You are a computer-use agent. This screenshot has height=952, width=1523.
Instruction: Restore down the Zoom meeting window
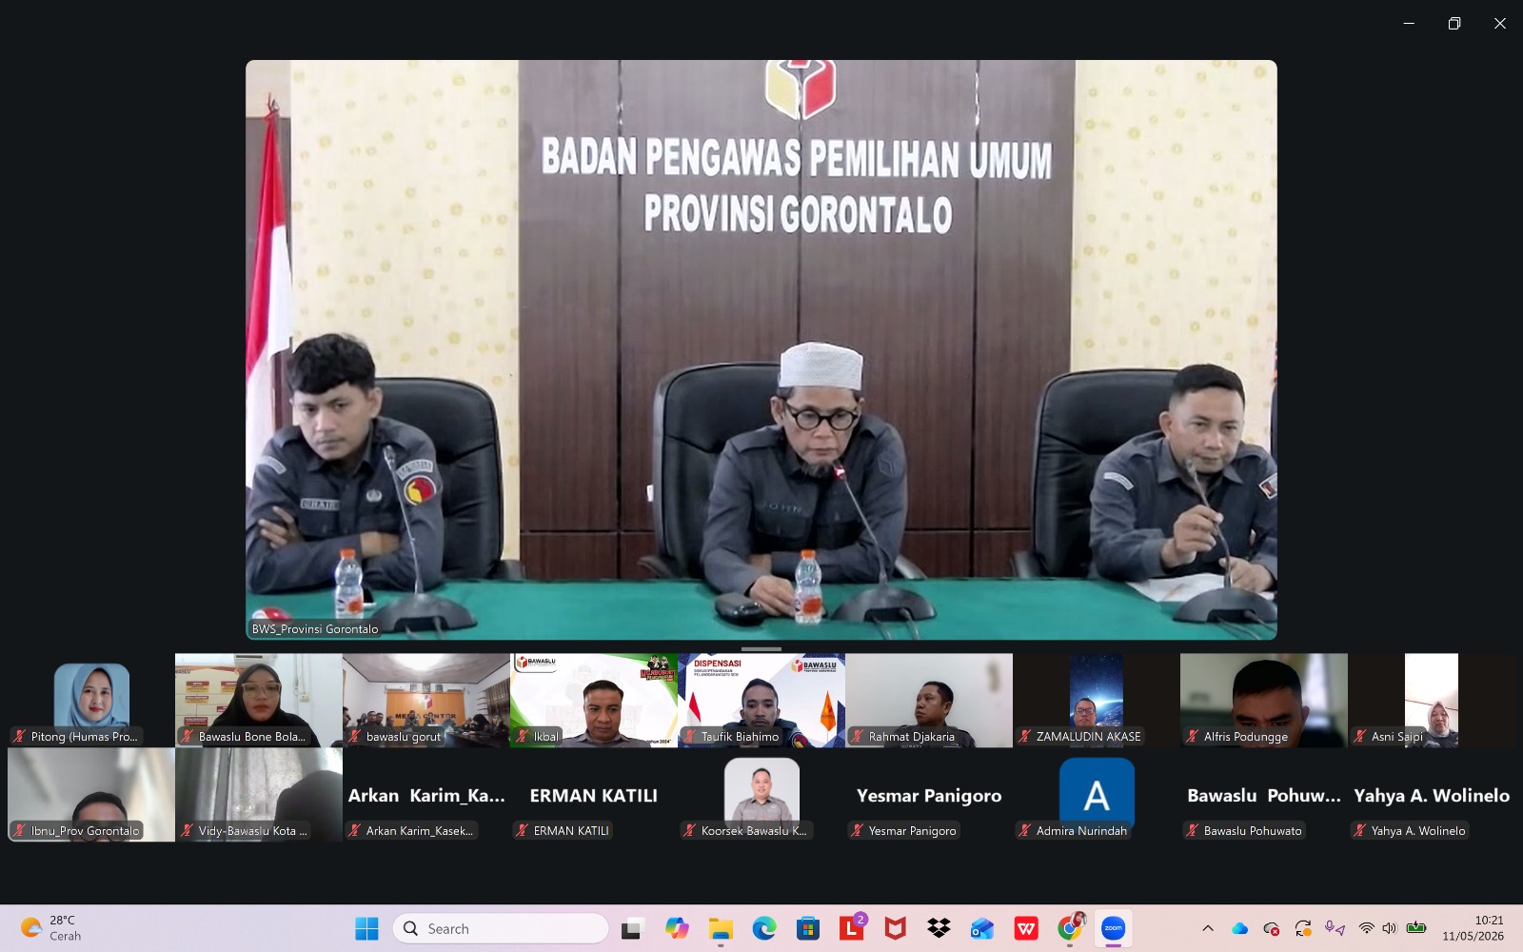click(x=1454, y=23)
